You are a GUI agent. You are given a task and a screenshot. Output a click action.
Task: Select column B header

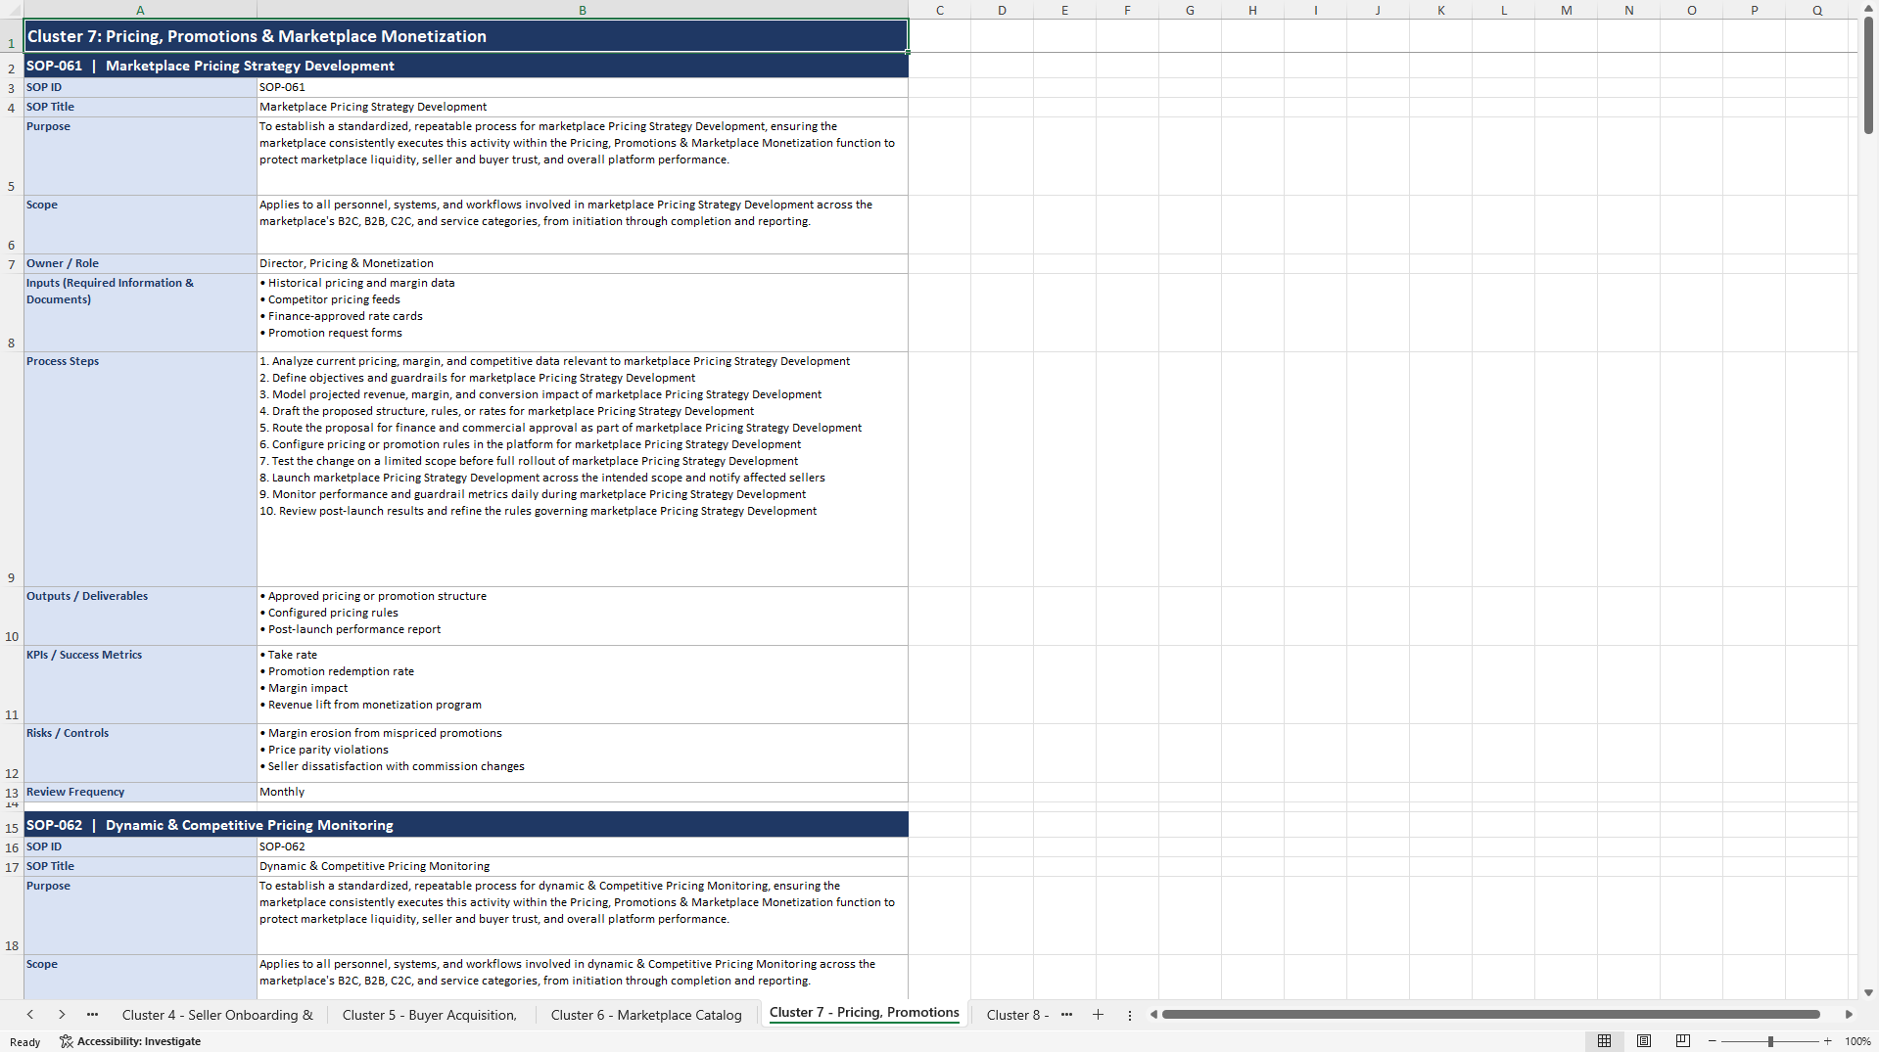click(x=583, y=10)
